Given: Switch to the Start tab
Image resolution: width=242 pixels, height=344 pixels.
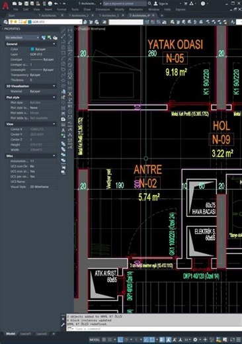Looking at the screenshot, I should coord(11,15).
